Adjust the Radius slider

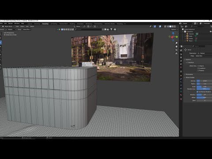pyautogui.click(x=204, y=84)
